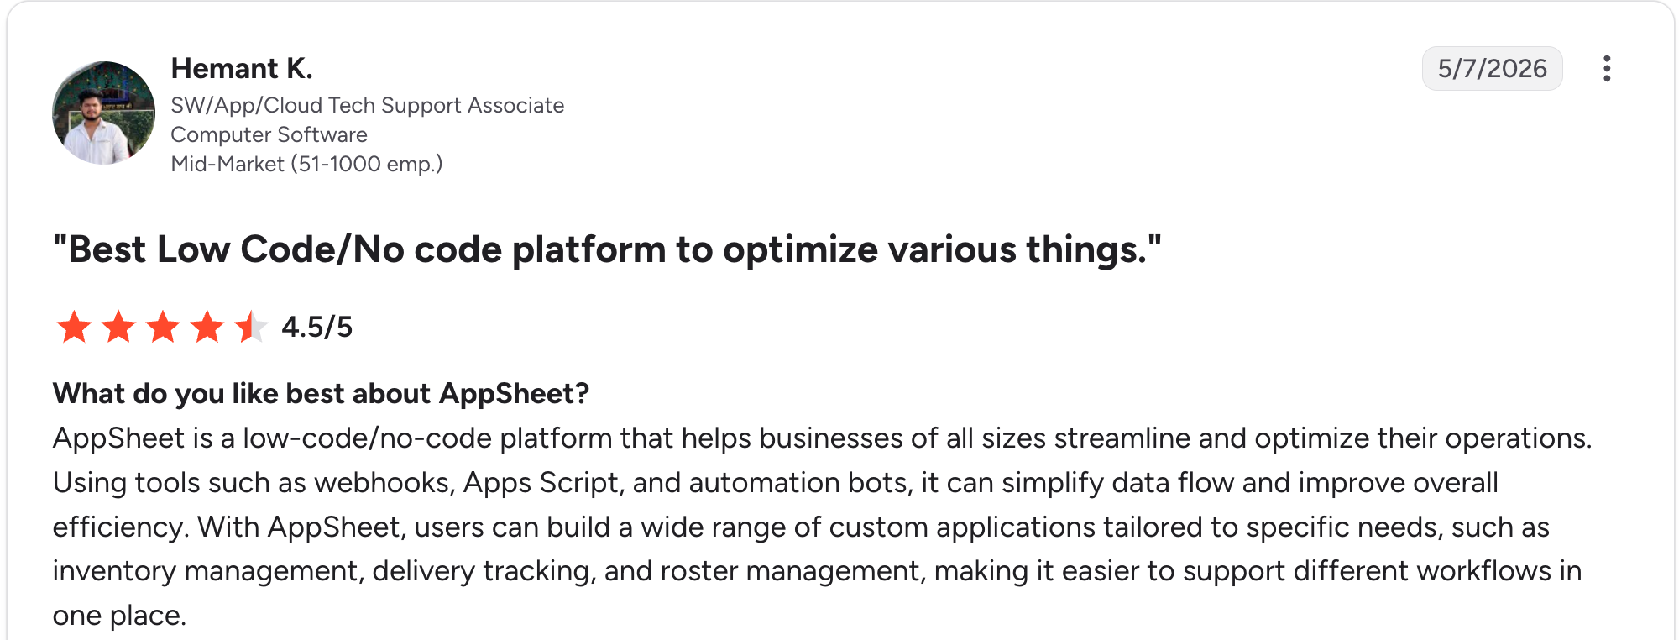
Task: Click the Computer Software industry label
Action: click(269, 134)
